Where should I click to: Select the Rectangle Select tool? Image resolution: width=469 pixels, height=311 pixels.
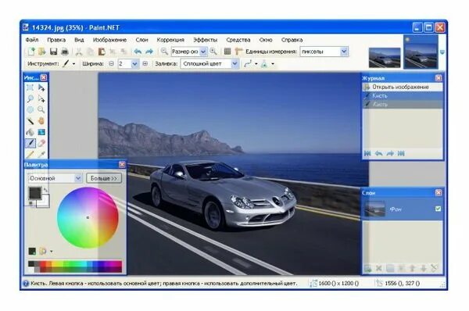pos(30,88)
